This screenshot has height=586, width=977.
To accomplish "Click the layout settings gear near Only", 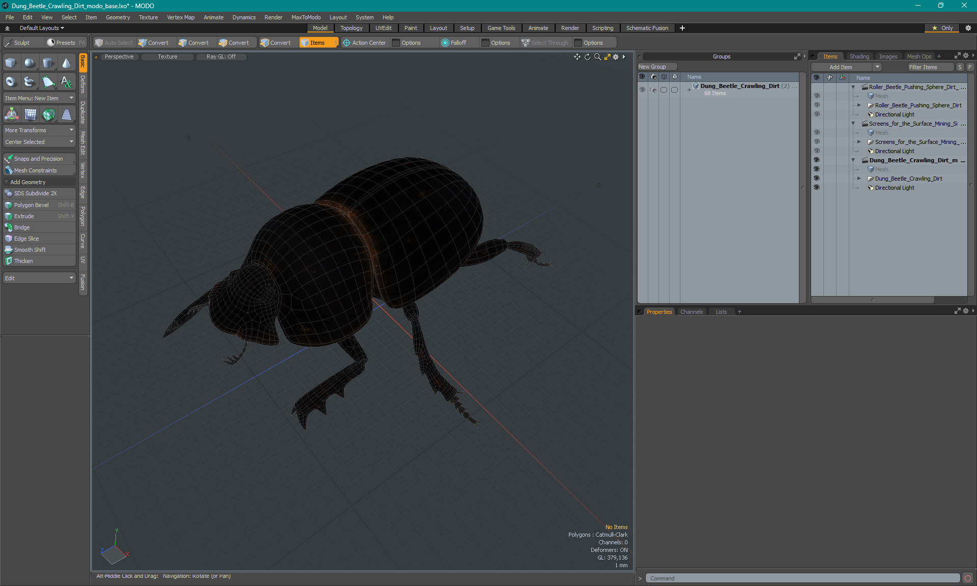I will tap(968, 28).
